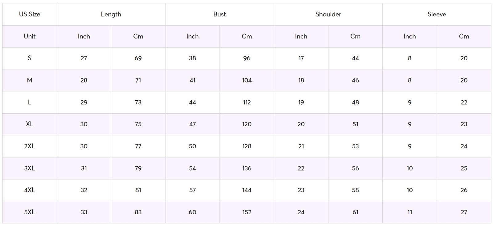Screen dimensions: 493x225
Task: Click sleeve value 27 for 5XL
Action: click(464, 212)
